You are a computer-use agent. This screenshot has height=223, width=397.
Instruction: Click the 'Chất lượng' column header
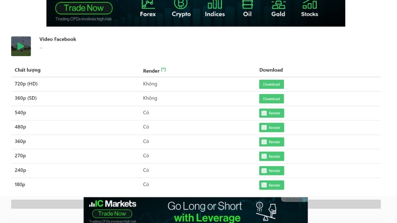(x=28, y=70)
